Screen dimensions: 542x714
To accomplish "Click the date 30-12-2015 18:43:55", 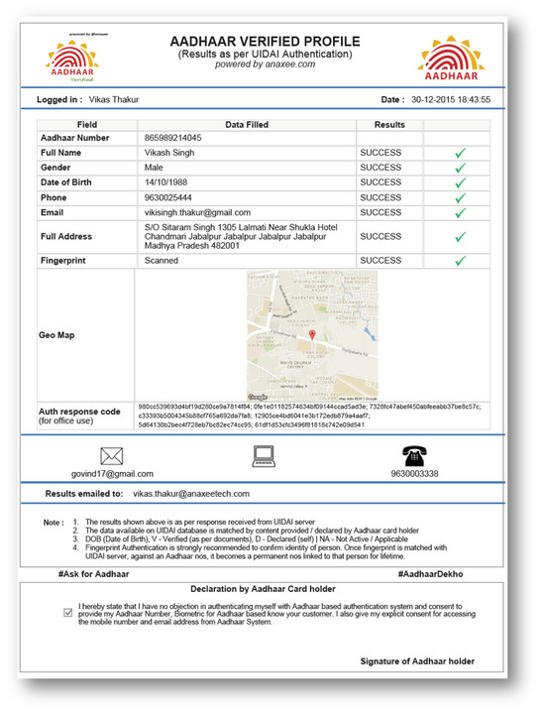I will pos(451,100).
